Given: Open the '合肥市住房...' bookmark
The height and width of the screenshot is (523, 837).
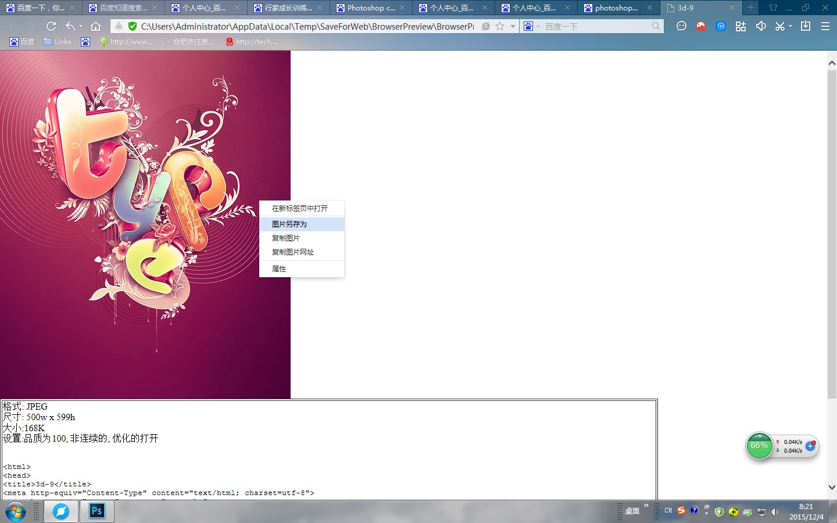Looking at the screenshot, I should (188, 42).
